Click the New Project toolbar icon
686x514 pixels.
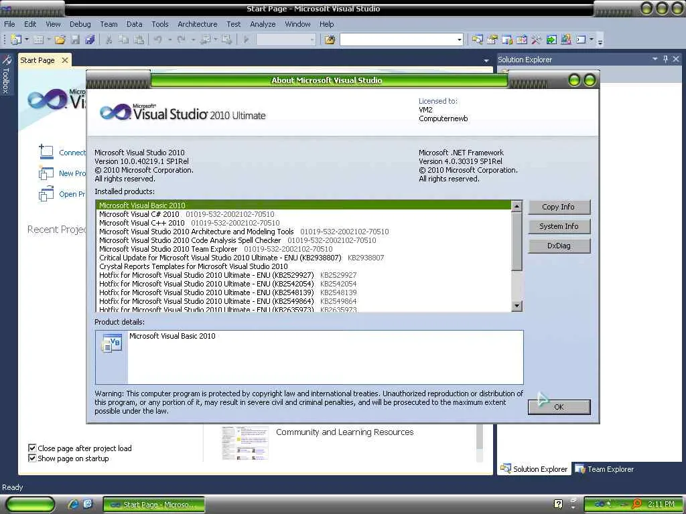(16, 39)
